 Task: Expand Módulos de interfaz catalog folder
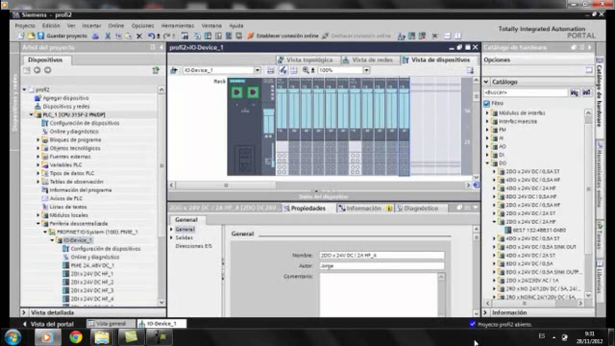[x=487, y=113]
